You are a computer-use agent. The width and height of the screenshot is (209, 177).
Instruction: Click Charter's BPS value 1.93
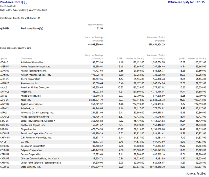[x=183, y=159]
